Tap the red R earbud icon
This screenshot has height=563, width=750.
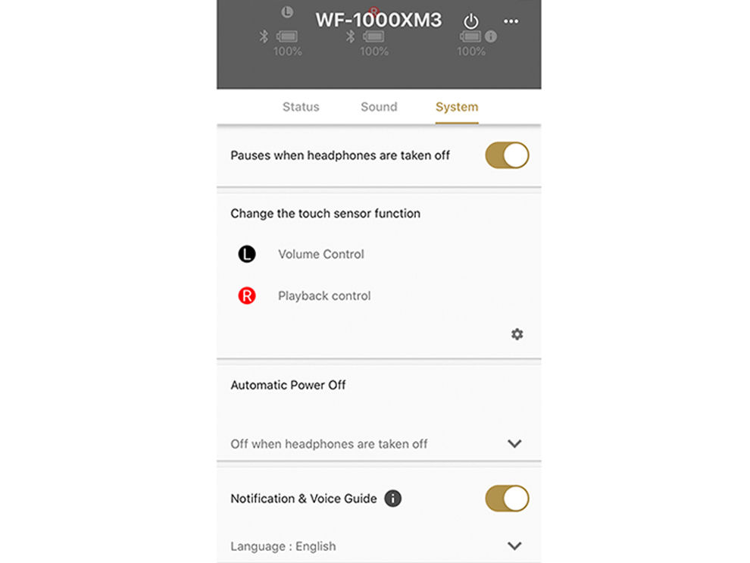[247, 296]
